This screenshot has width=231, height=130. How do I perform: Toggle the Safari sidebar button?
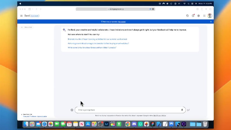pyautogui.click(x=29, y=9)
